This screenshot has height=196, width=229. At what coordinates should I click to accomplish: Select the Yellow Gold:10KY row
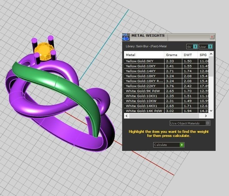pyautogui.click(x=166, y=66)
